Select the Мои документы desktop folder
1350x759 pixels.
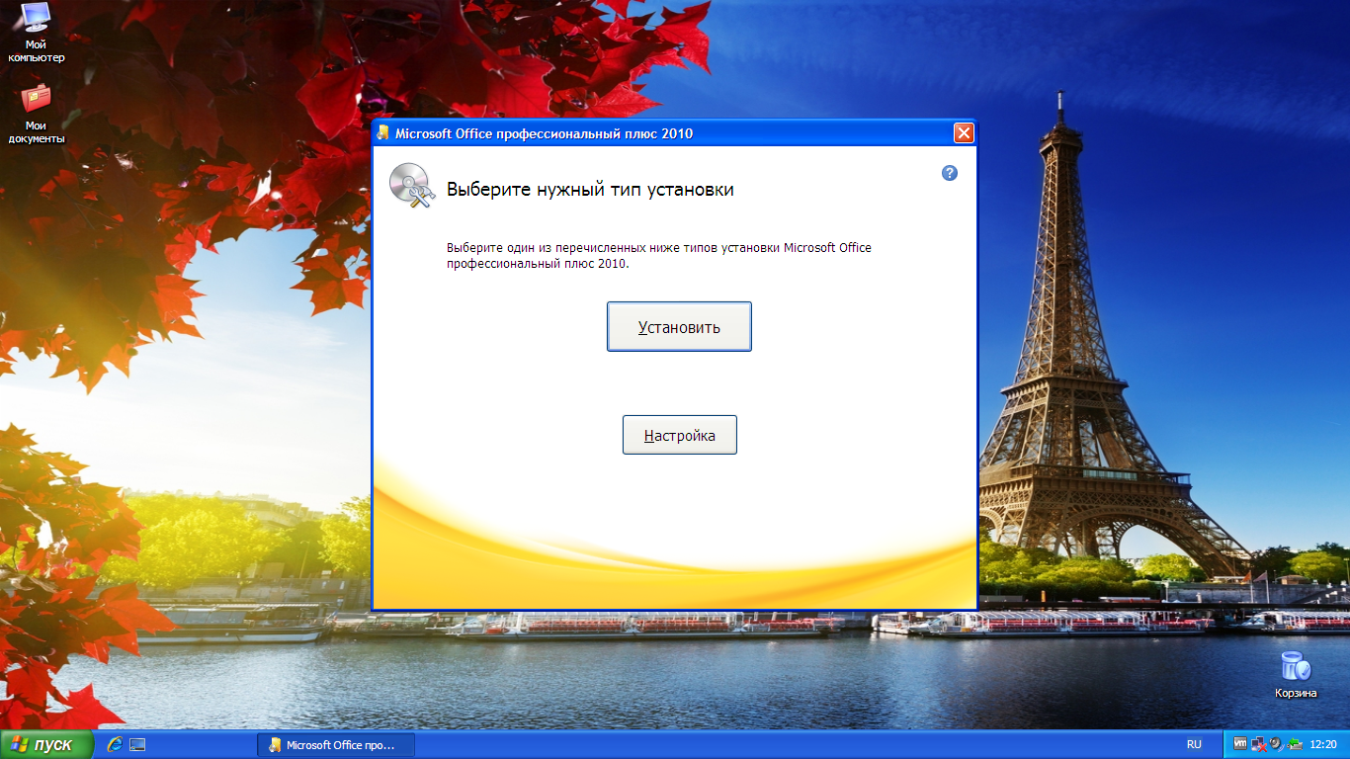coord(37,115)
